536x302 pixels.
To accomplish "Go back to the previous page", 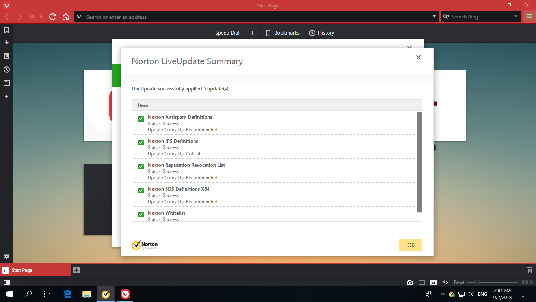I will [x=7, y=17].
